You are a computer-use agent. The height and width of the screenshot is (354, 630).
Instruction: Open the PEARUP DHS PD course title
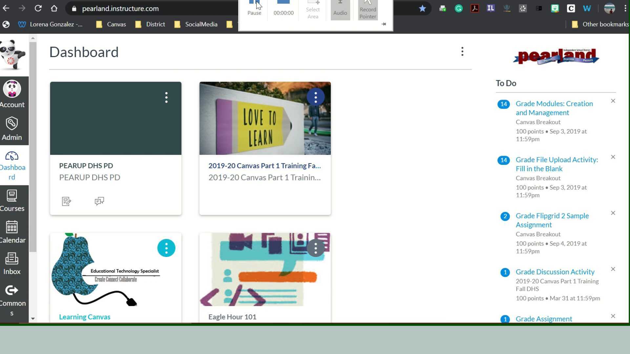pos(86,166)
